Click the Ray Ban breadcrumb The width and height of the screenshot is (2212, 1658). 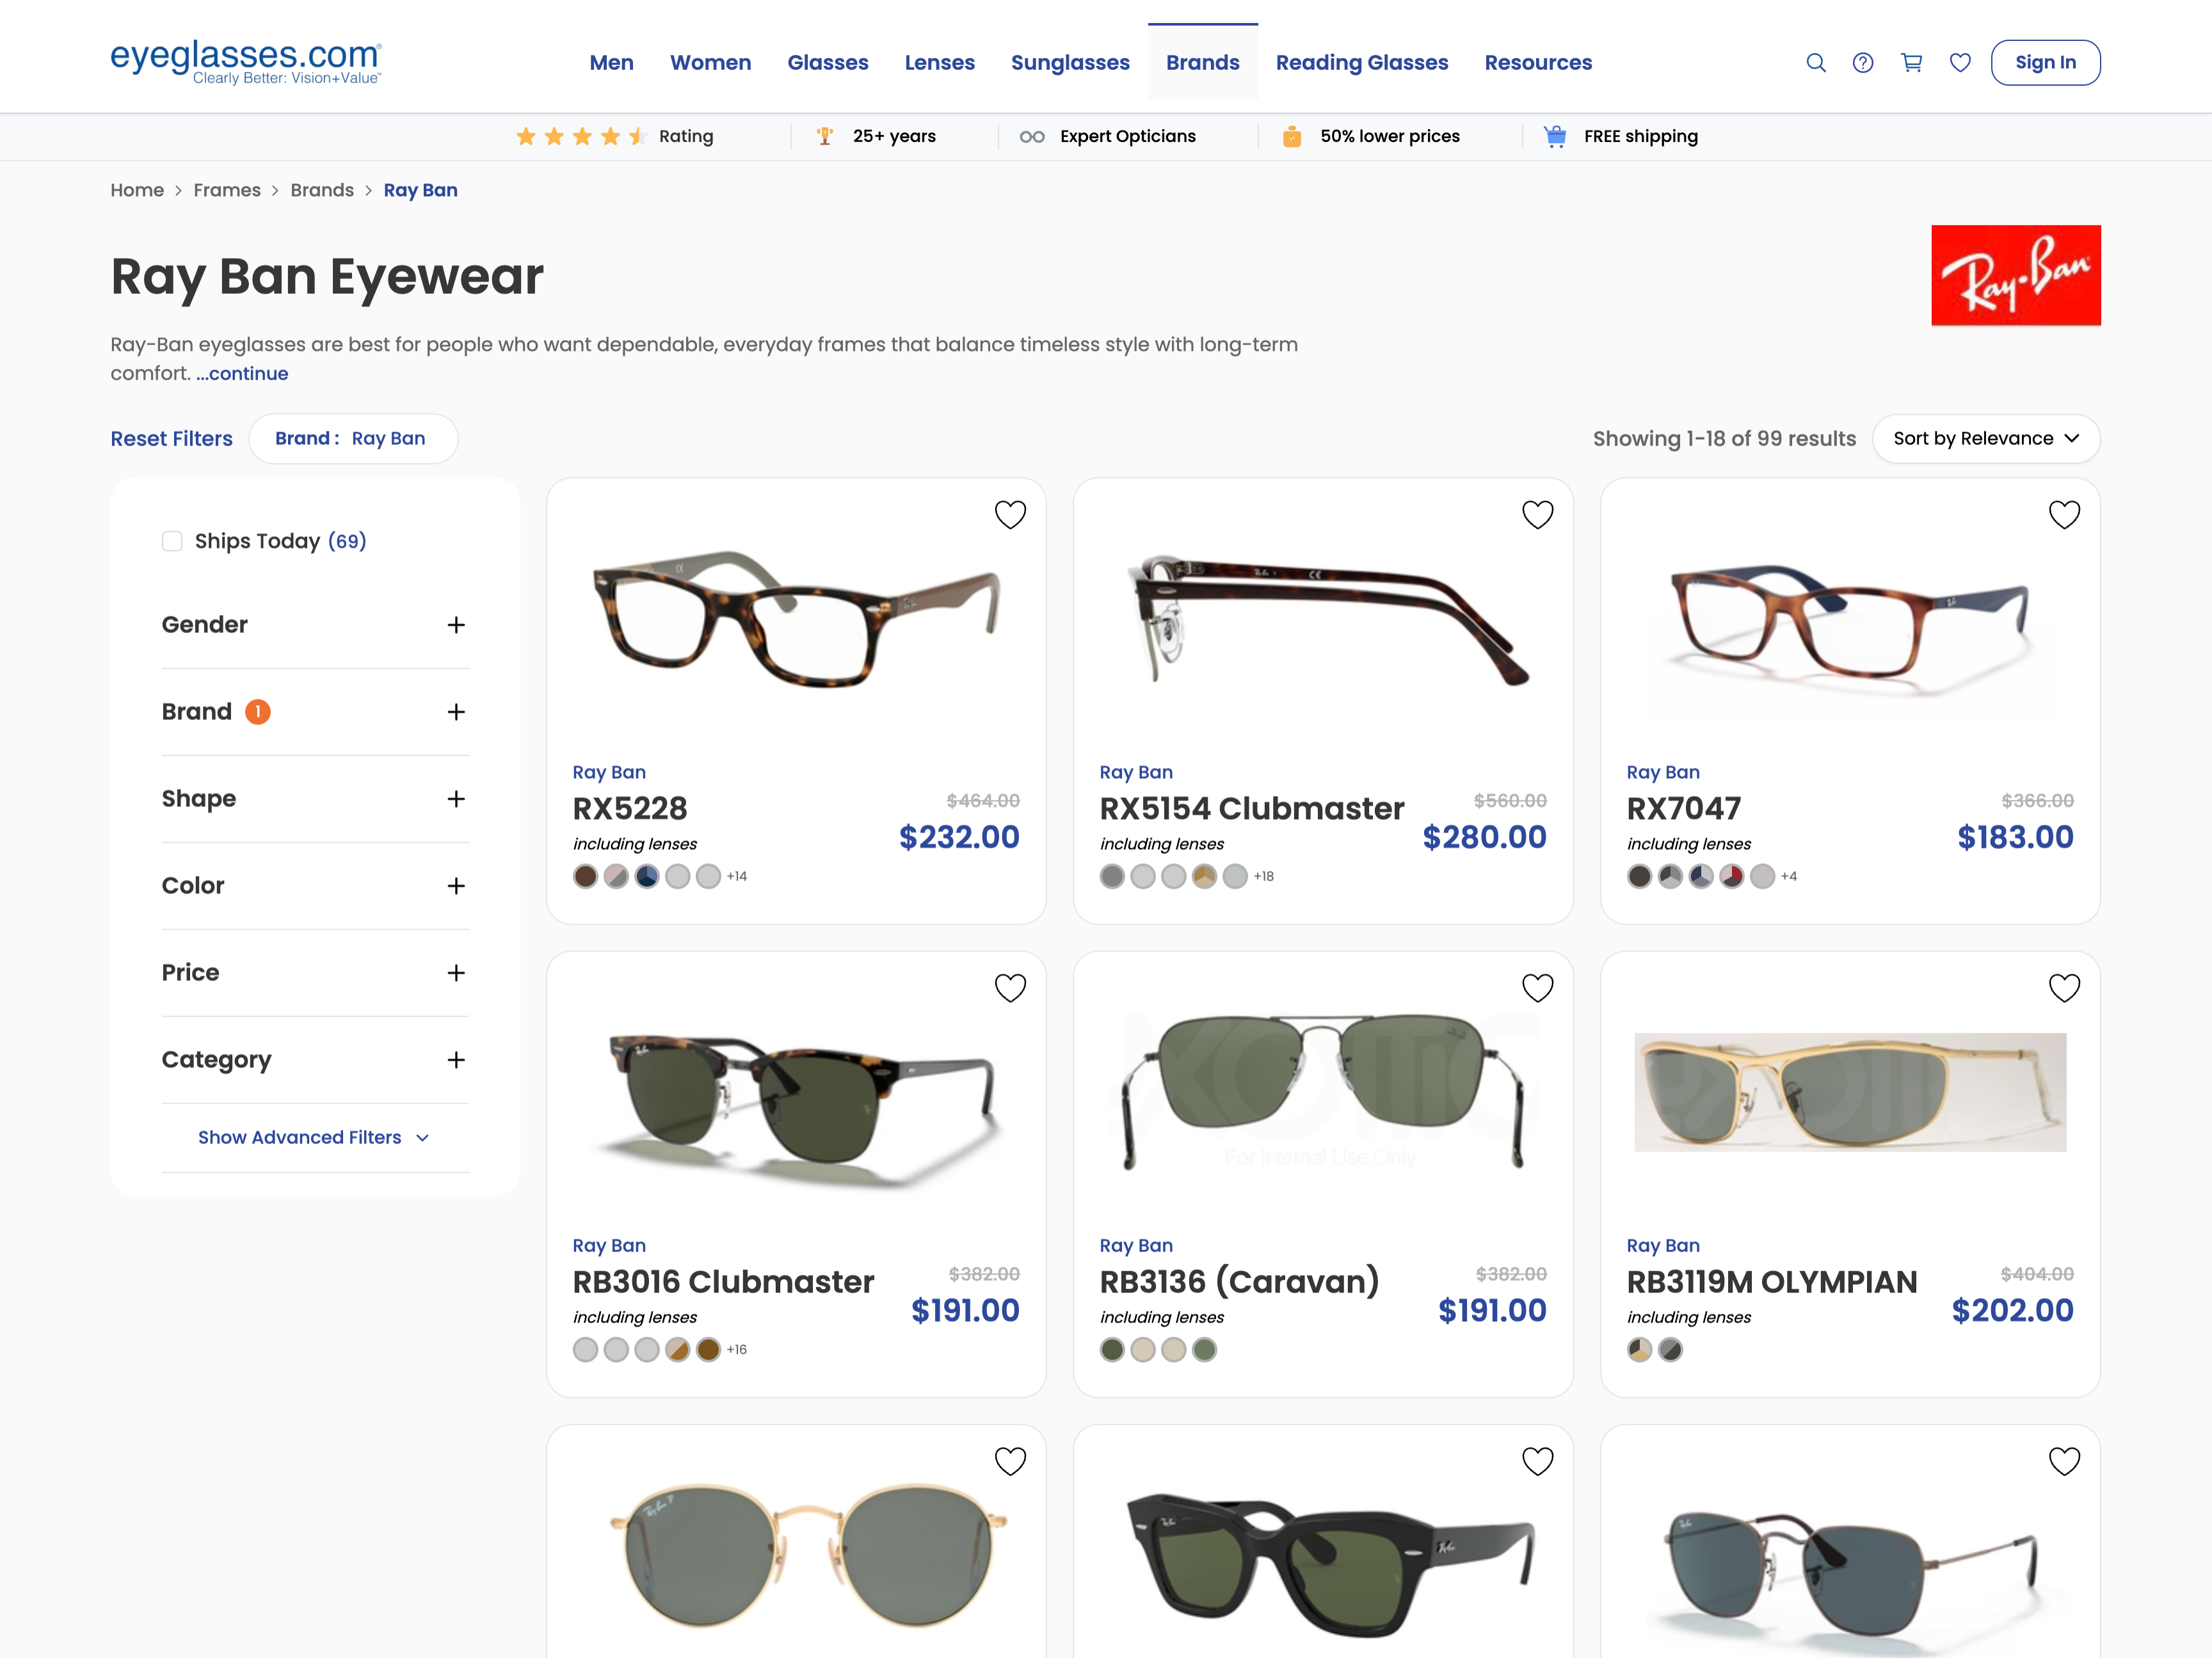click(x=420, y=190)
